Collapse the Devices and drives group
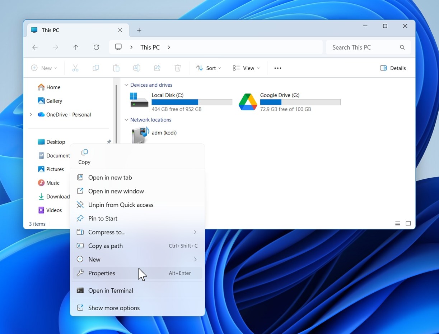The width and height of the screenshot is (439, 334). click(x=126, y=85)
